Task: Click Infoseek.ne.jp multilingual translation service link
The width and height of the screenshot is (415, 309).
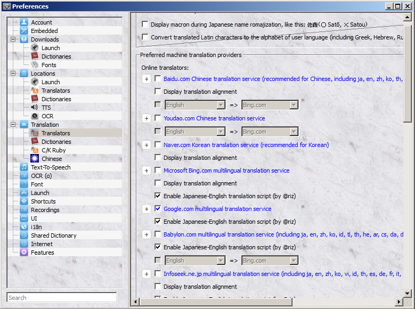Action: (282, 274)
